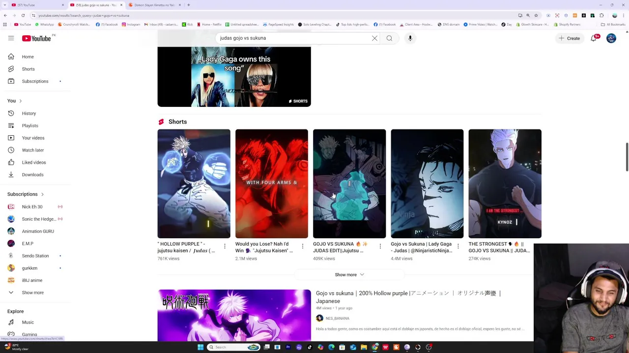Clear the search box with X
The height and width of the screenshot is (353, 629).
(x=374, y=38)
